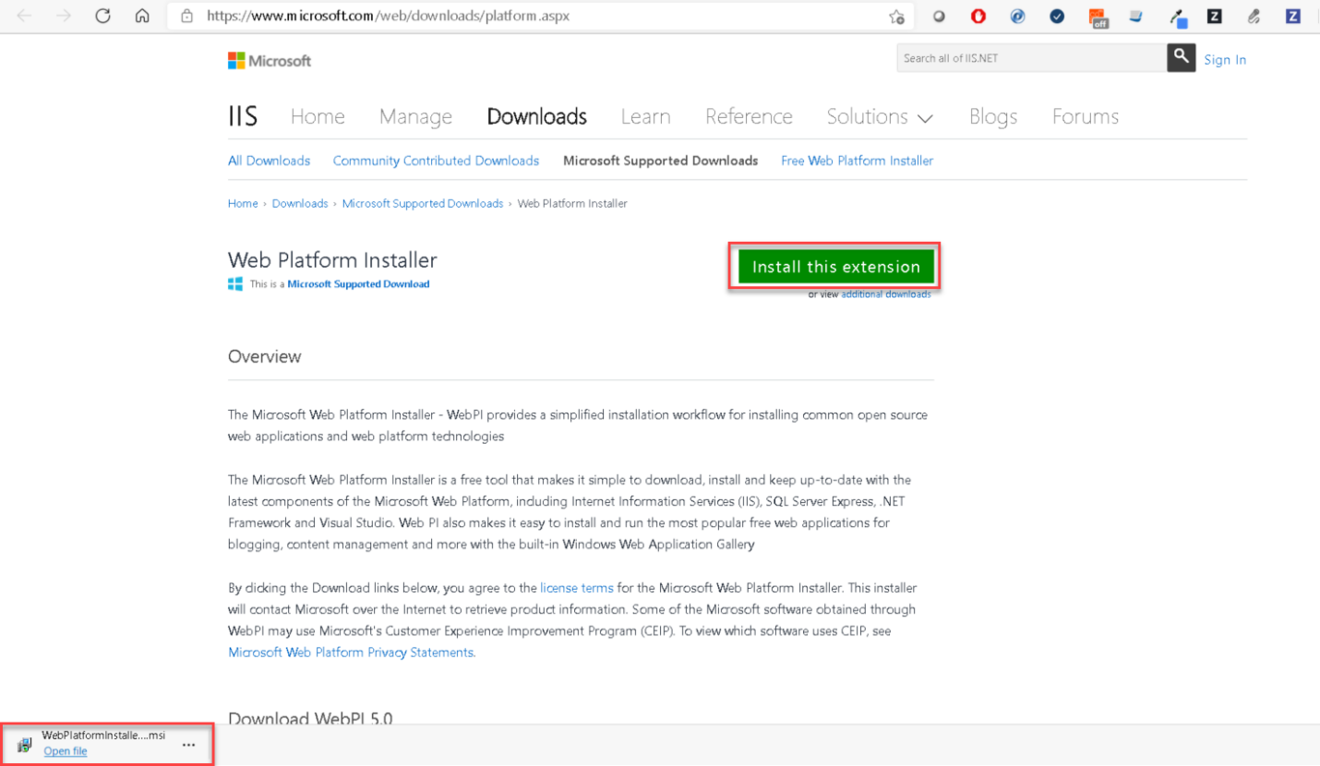Click the blue laptop-shaped extension icon
This screenshot has height=766, width=1320.
coord(1136,16)
